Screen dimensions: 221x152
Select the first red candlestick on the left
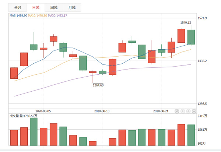[14, 73]
